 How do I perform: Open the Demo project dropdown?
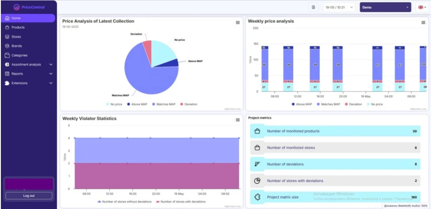pos(385,7)
